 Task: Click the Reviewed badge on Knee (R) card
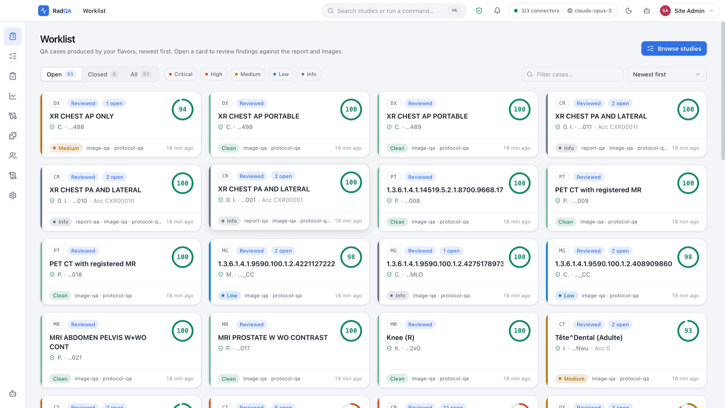pos(420,324)
